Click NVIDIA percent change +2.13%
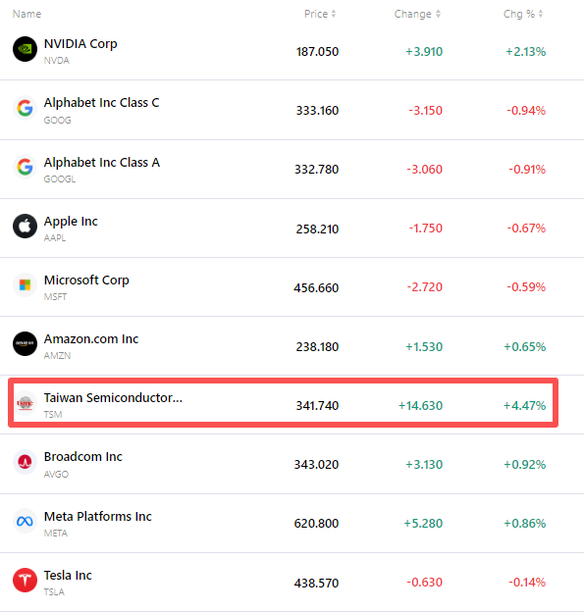 click(526, 52)
